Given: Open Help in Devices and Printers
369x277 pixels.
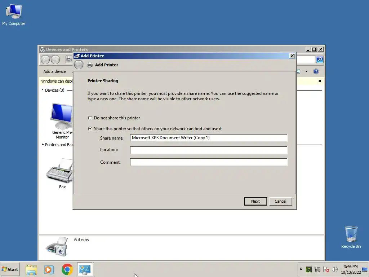Looking at the screenshot, I should point(316,71).
